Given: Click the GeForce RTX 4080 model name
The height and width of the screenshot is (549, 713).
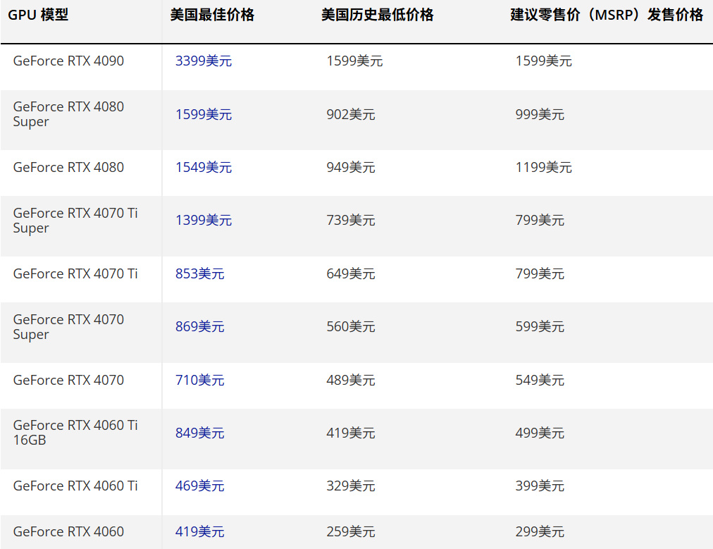Looking at the screenshot, I should [68, 167].
